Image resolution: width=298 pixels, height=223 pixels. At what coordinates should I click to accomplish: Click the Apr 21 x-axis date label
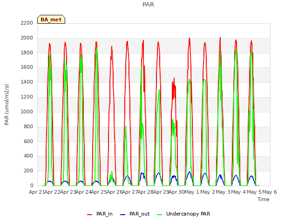pyautogui.click(x=37, y=192)
